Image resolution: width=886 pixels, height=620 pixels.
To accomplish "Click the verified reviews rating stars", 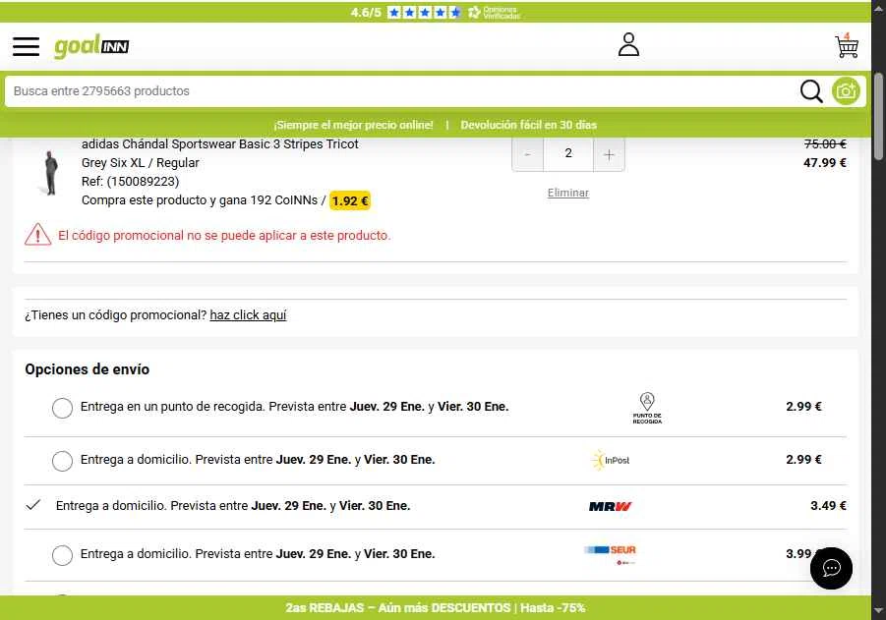I will 424,12.
